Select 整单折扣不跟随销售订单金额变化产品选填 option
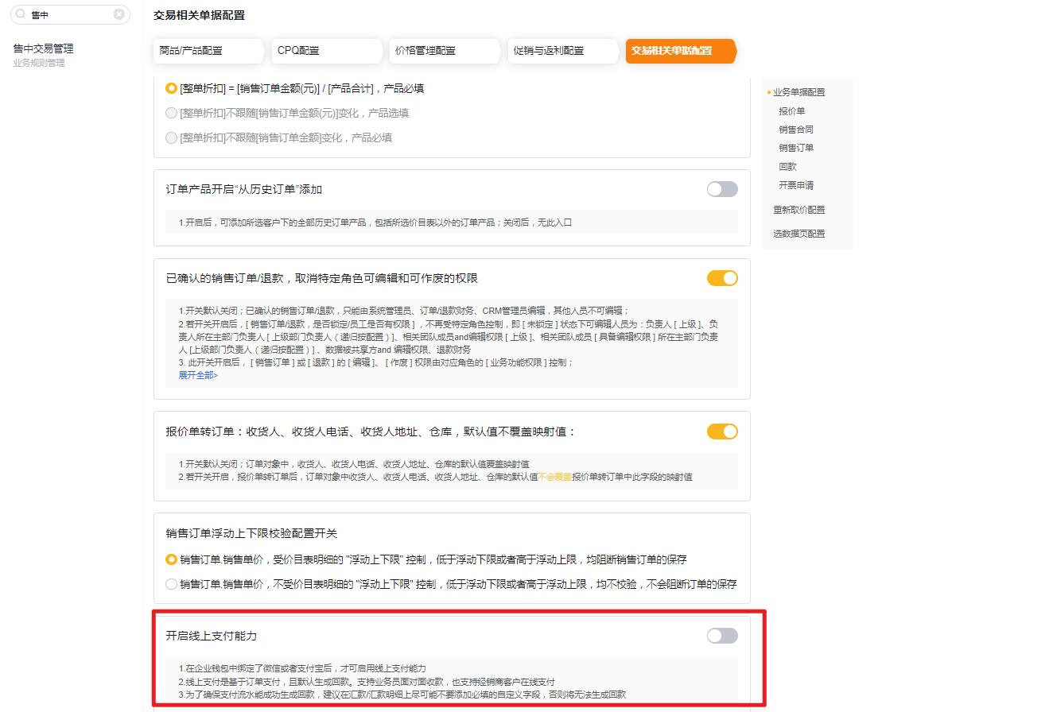 click(x=171, y=113)
